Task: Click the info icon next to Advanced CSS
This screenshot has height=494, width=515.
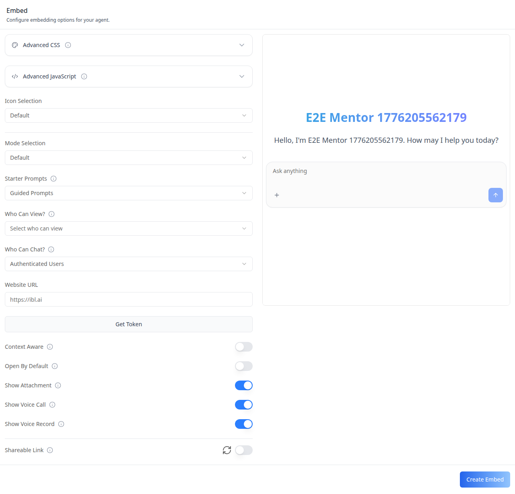Action: [x=68, y=45]
